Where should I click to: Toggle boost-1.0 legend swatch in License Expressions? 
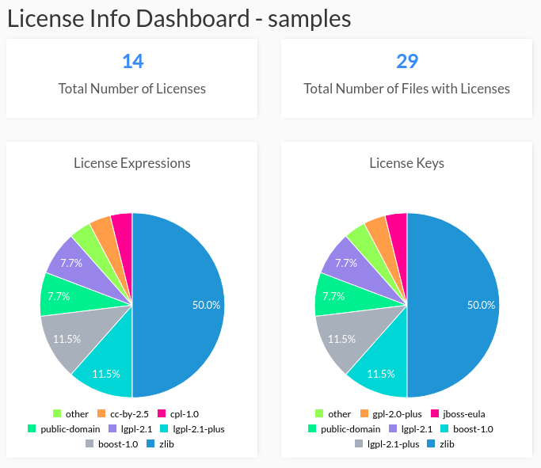90,444
